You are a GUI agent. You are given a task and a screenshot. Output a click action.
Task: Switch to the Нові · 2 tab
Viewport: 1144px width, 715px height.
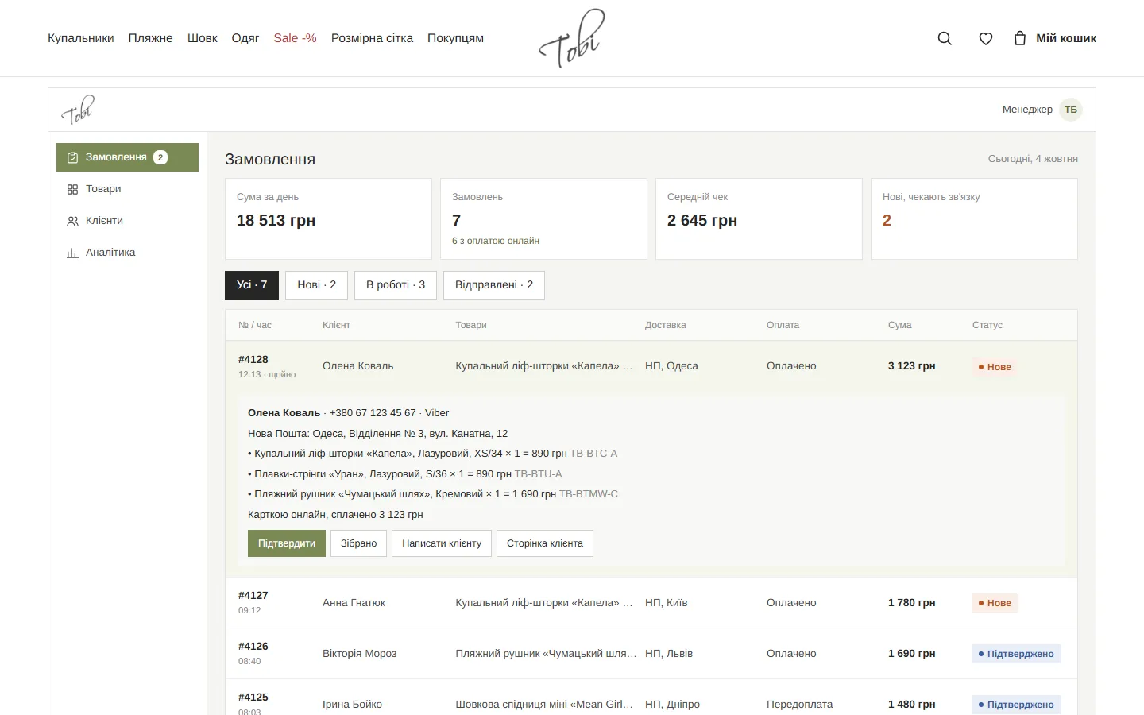coord(317,285)
